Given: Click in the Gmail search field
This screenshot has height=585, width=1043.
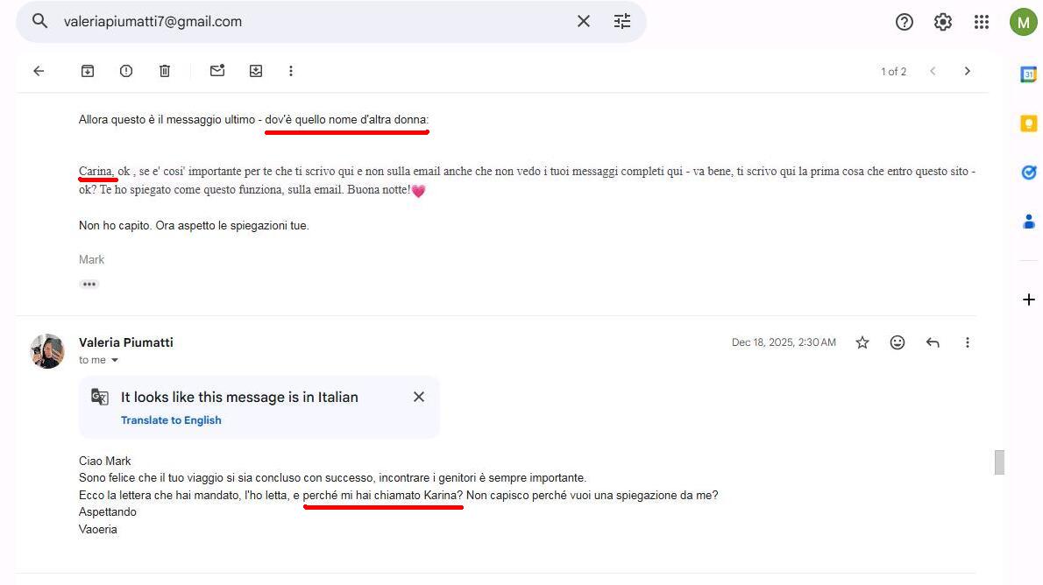Looking at the screenshot, I should point(307,22).
